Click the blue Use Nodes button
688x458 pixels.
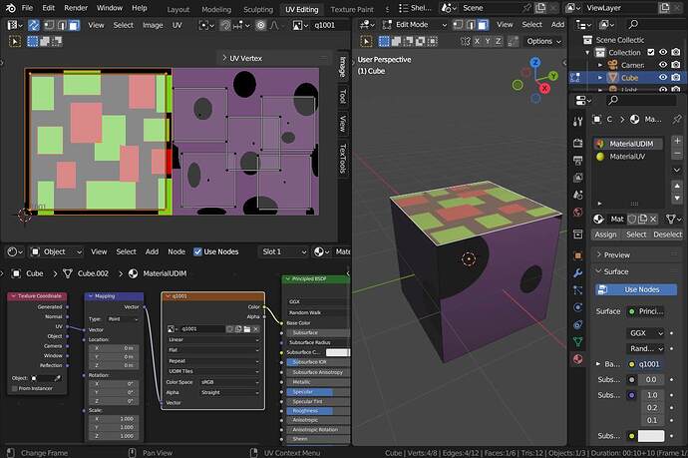coord(636,289)
